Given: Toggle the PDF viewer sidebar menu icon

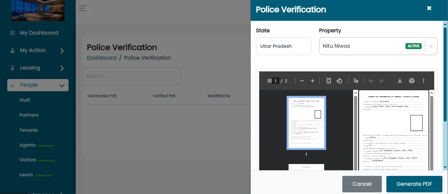Looking at the screenshot, I should pos(269,81).
